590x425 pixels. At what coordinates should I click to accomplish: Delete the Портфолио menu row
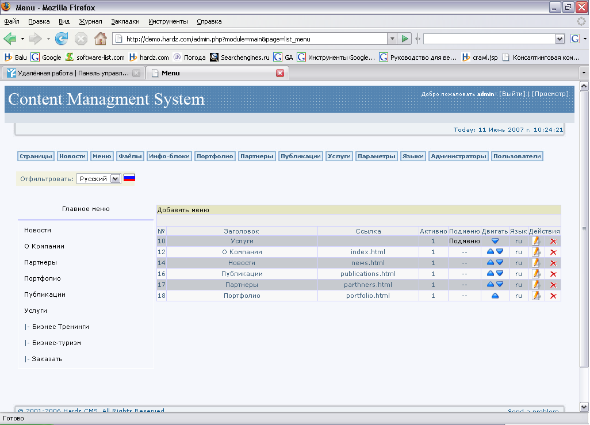click(553, 296)
